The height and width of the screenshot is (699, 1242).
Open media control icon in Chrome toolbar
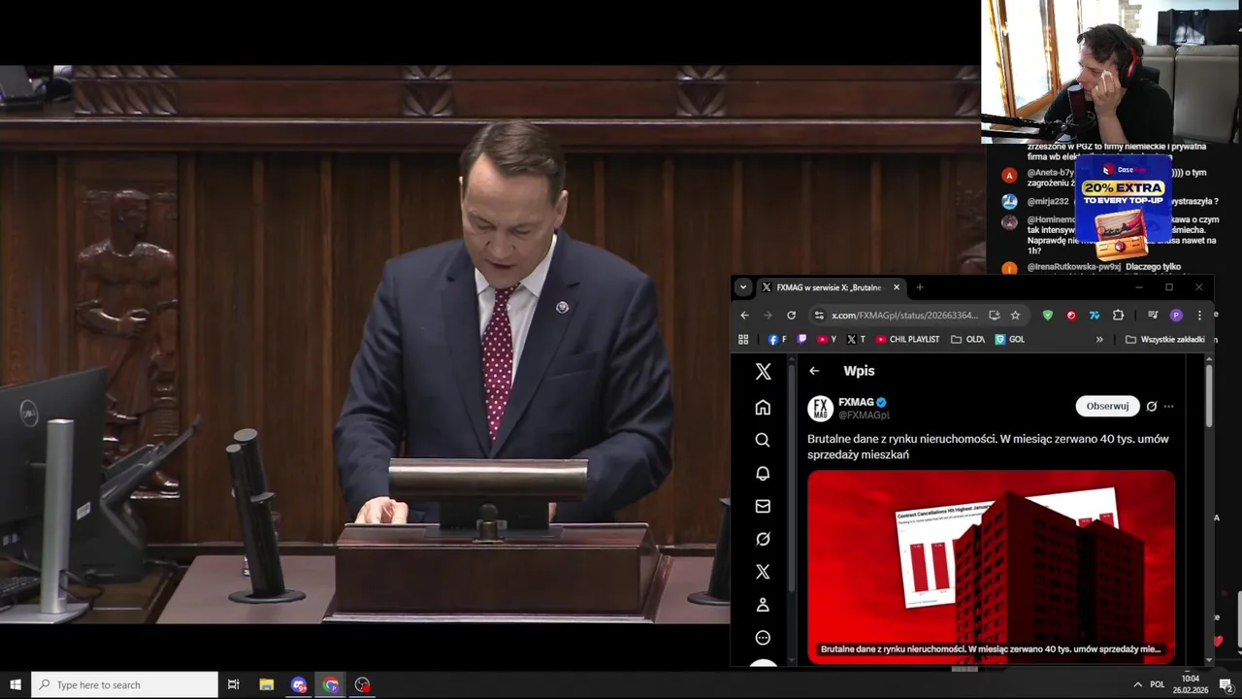point(1153,315)
